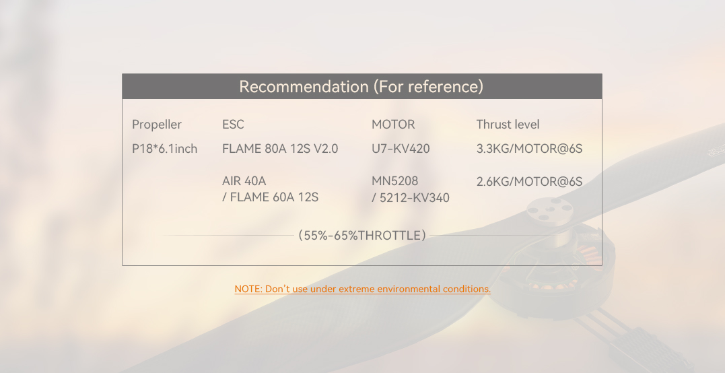The width and height of the screenshot is (725, 373).
Task: Click the 2.6KG/MOTOR@6S thrust value
Action: [x=529, y=182]
